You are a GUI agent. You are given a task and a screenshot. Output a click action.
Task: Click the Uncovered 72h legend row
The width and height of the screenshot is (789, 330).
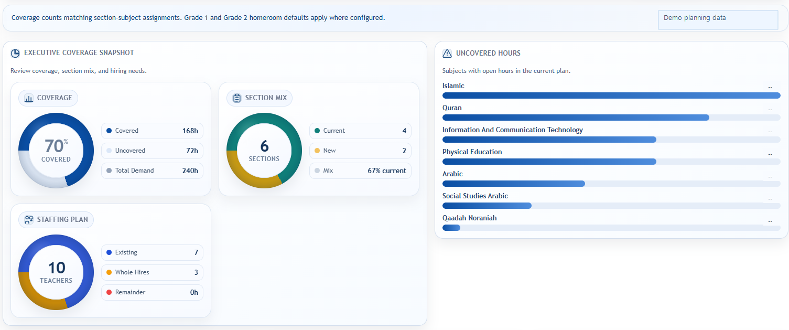152,151
